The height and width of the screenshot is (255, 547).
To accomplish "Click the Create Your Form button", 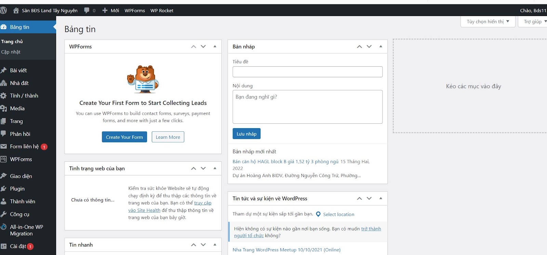I will pyautogui.click(x=124, y=137).
